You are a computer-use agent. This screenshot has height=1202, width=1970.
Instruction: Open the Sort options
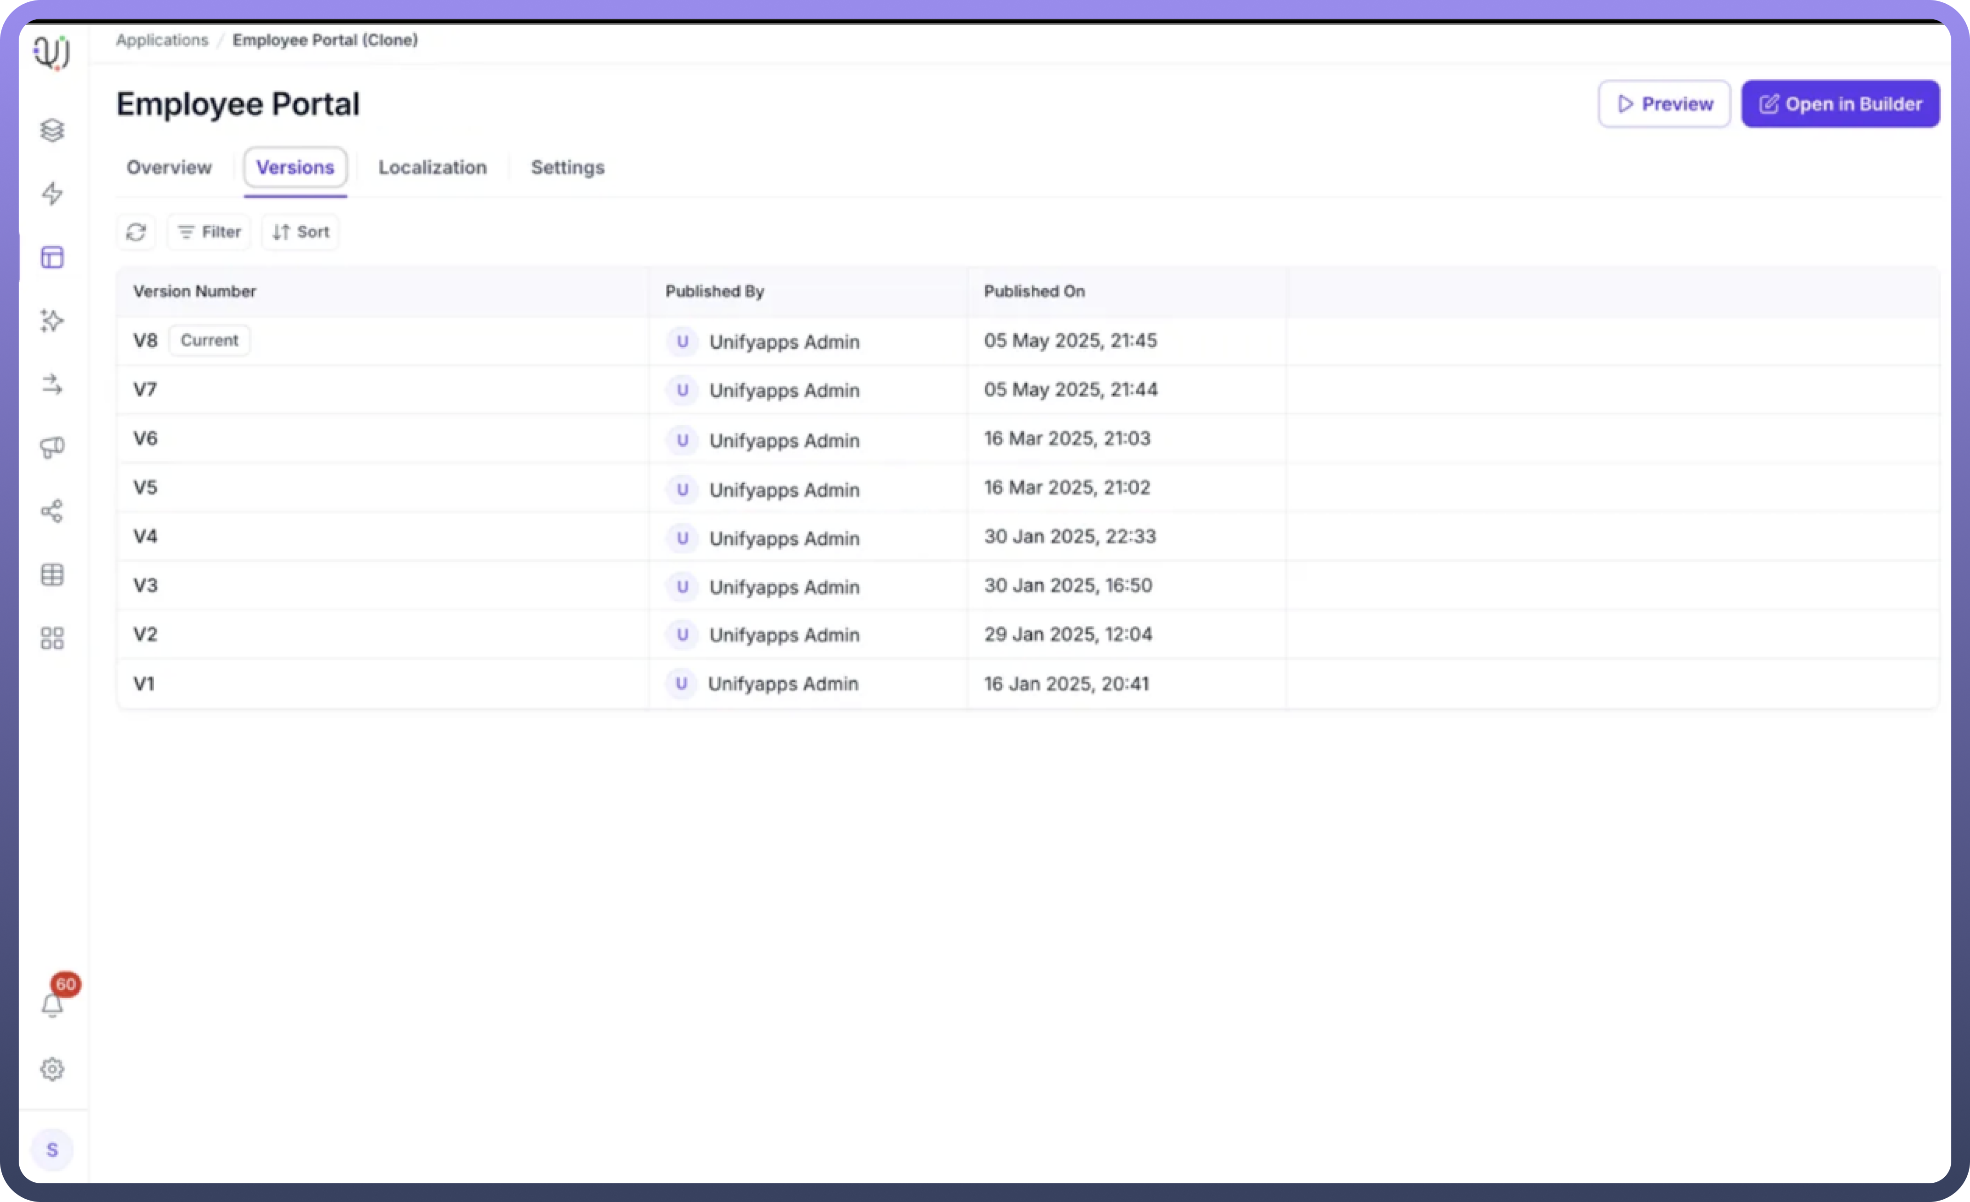[x=300, y=232]
